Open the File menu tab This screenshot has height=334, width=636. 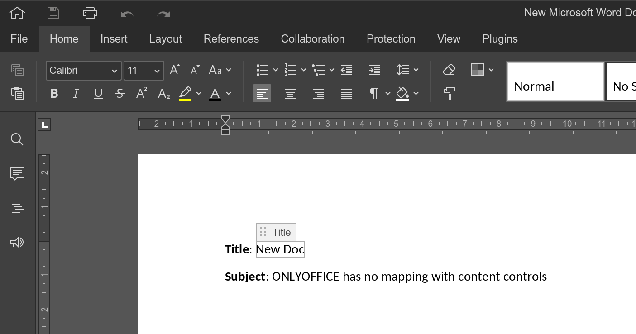click(x=19, y=39)
